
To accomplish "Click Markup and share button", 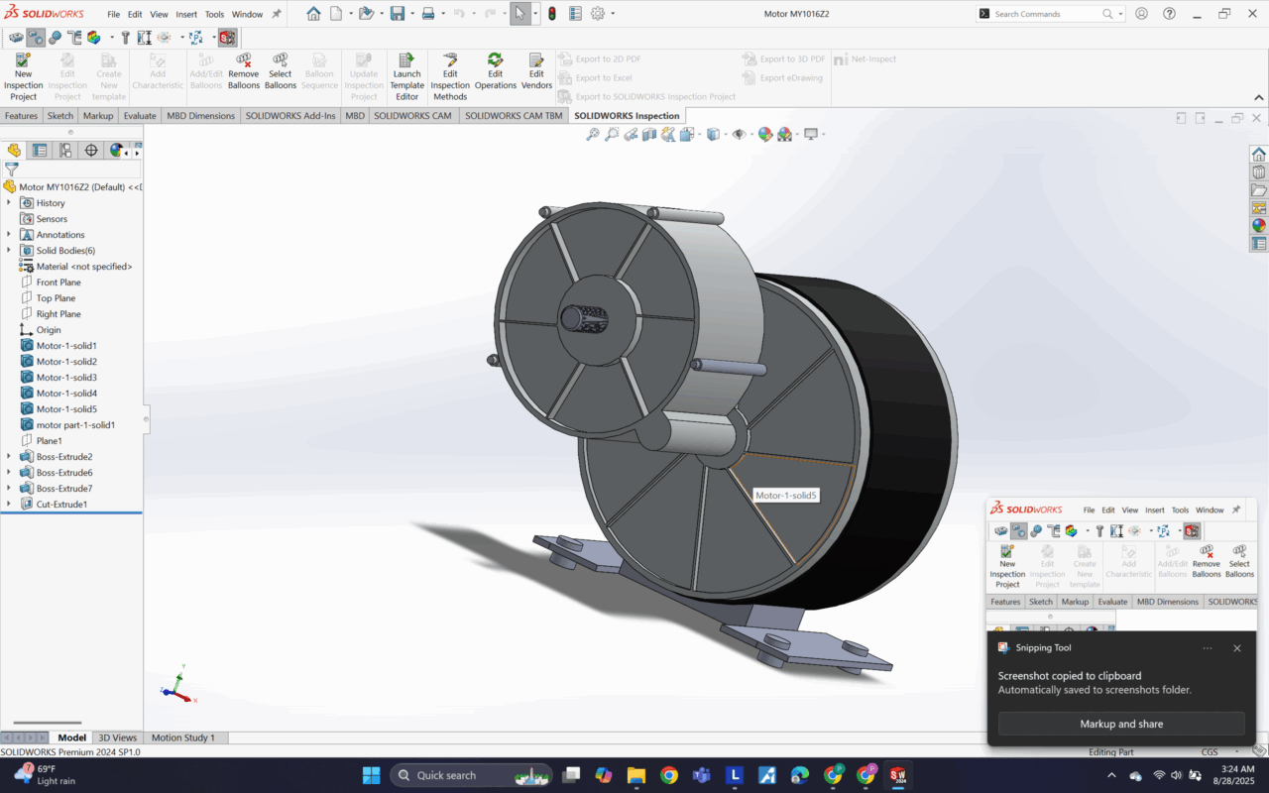I will [x=1121, y=724].
